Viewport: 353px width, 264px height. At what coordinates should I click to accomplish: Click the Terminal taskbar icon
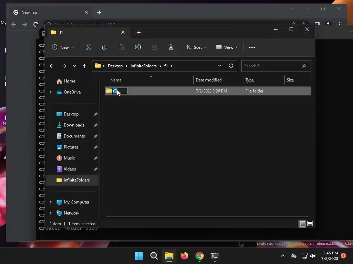pos(214,256)
